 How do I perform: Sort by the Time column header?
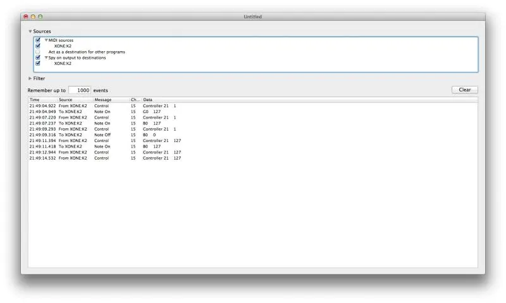[x=42, y=100]
